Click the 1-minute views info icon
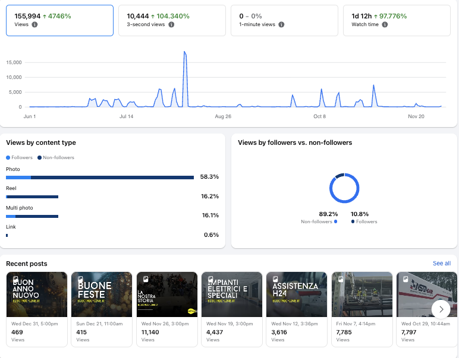Screen dimensions: 459x358 pos(281,24)
